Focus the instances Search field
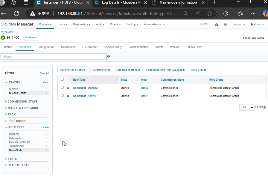268x179 pixels. pyautogui.click(x=54, y=57)
